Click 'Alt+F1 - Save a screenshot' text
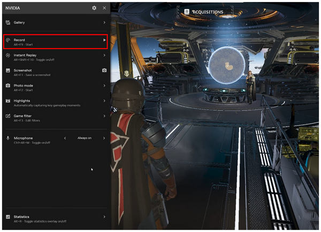This screenshot has width=321, height=232. (x=32, y=75)
